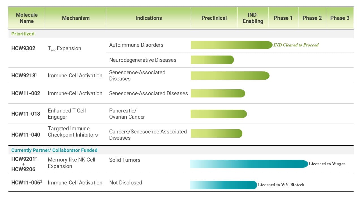Screen dimensions: 362x204
Task: Click the Phase 1 column header
Action: coord(283,18)
